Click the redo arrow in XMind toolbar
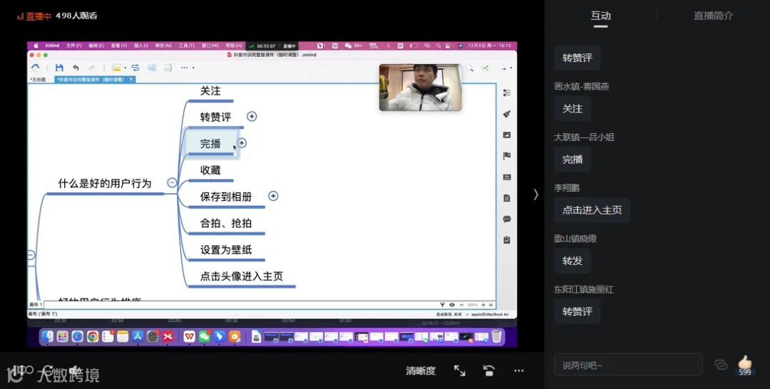The width and height of the screenshot is (770, 389). 92,68
